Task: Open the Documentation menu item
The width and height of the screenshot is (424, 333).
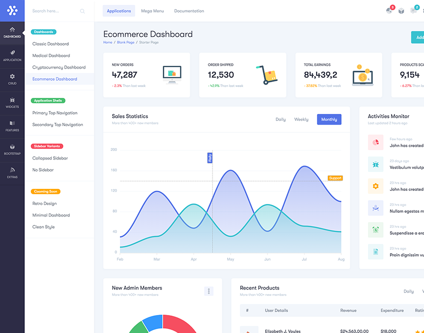Action: click(189, 11)
